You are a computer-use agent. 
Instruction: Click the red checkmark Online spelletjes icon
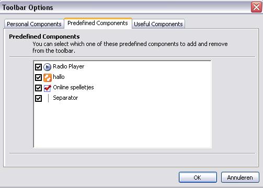coord(48,88)
